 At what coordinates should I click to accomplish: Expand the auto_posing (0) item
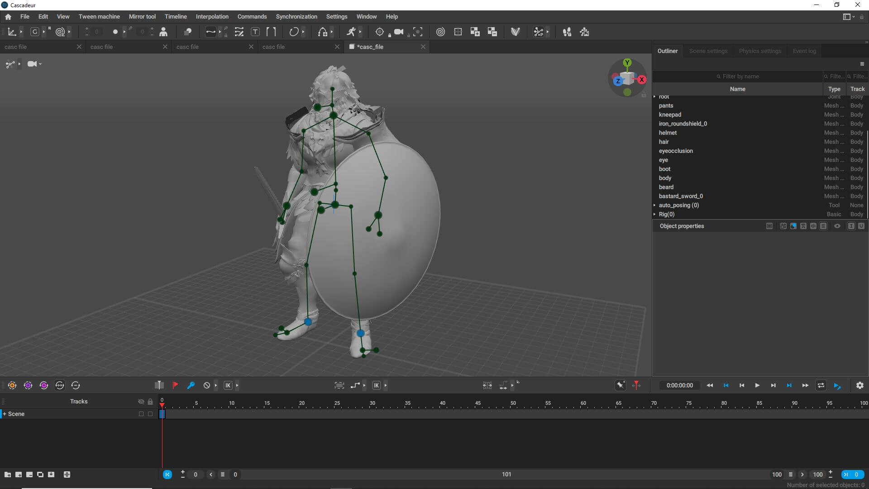point(654,205)
